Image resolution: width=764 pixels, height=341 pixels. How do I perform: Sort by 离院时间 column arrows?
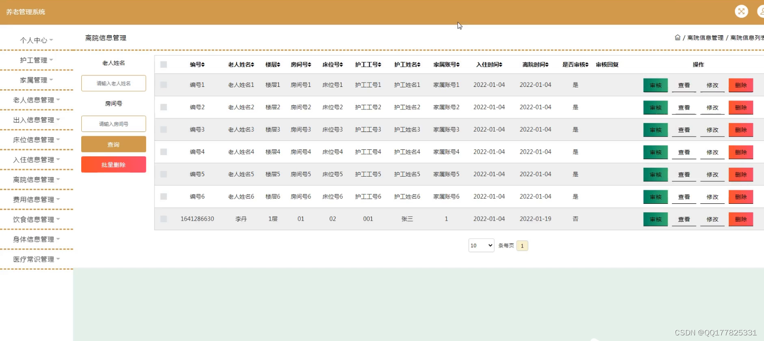click(547, 65)
